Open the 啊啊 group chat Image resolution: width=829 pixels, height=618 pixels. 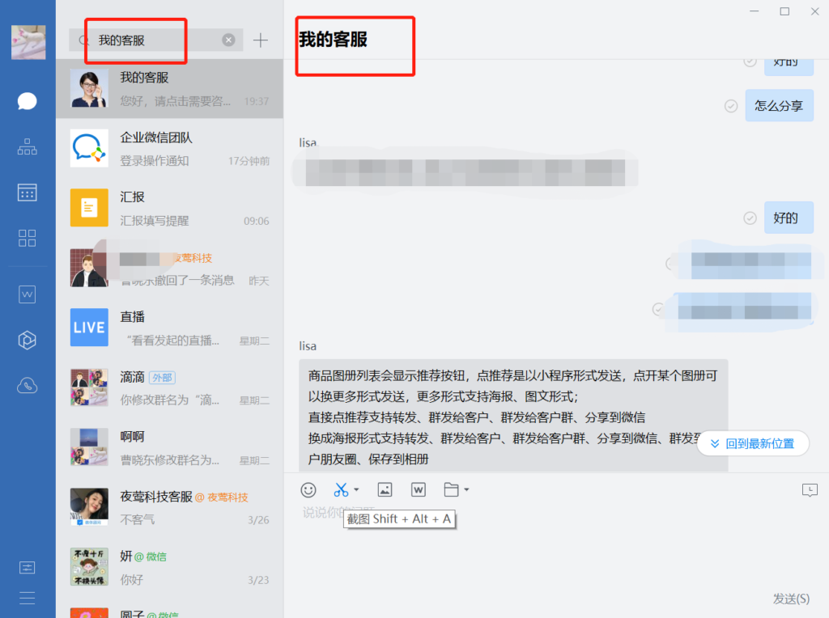[x=170, y=447]
